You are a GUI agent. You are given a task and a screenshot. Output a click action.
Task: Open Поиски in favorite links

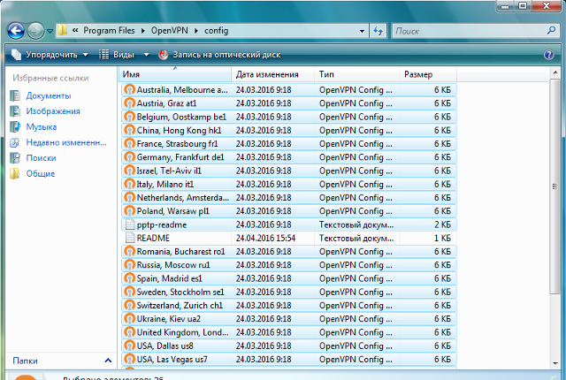point(41,158)
